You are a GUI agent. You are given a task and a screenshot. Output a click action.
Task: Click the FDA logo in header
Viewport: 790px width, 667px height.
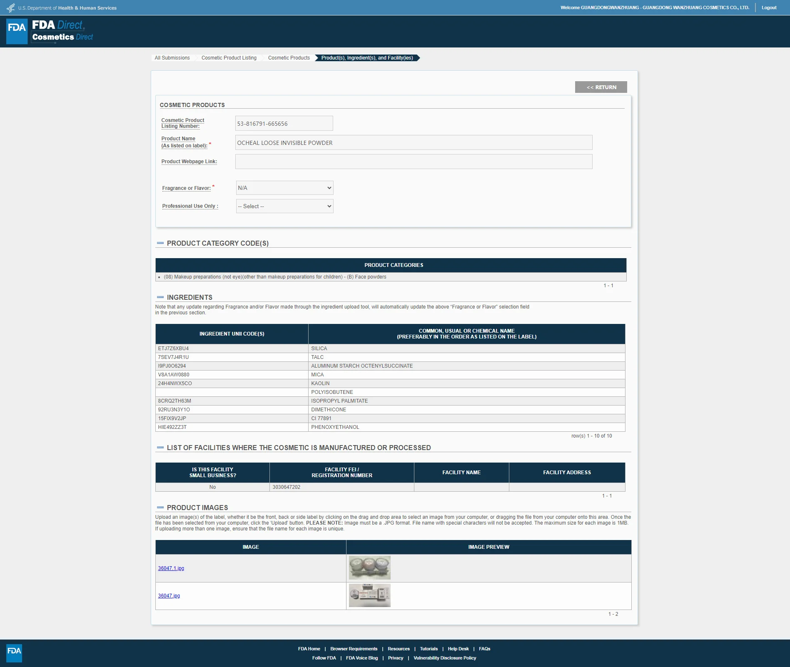(x=17, y=31)
